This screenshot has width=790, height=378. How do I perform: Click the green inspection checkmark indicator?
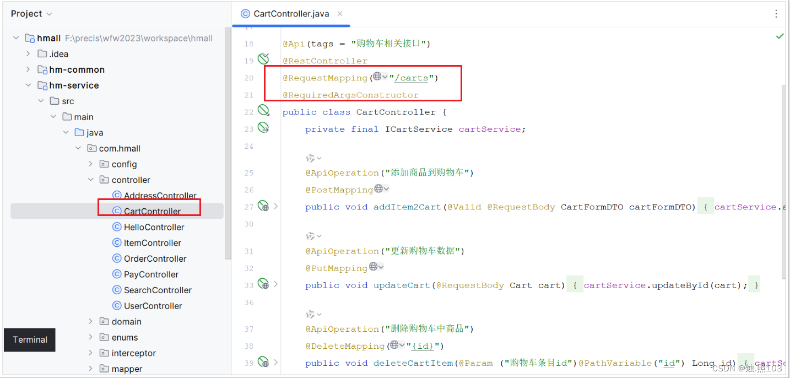click(x=780, y=36)
